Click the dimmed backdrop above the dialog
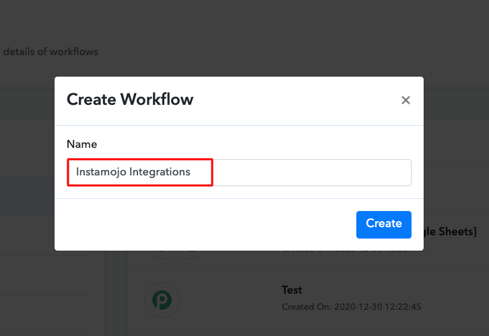This screenshot has height=336, width=489. click(x=269, y=34)
